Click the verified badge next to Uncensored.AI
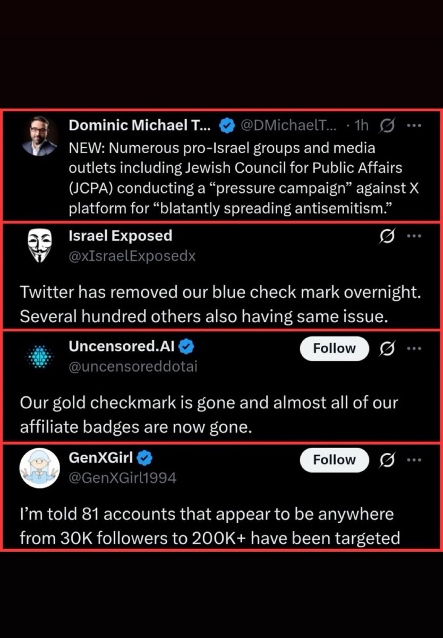Screen dimensions: 443x638 coord(186,347)
